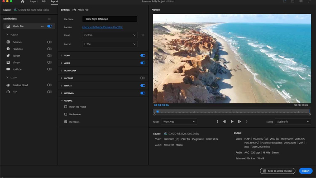Turn on YouTube publish toggle
This screenshot has width=316, height=178.
pos(49,69)
